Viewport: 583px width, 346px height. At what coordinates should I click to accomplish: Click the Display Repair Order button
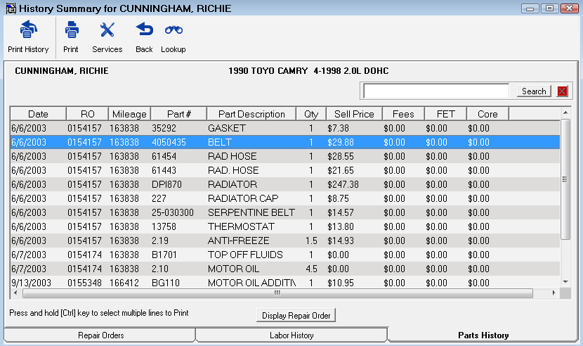(296, 316)
